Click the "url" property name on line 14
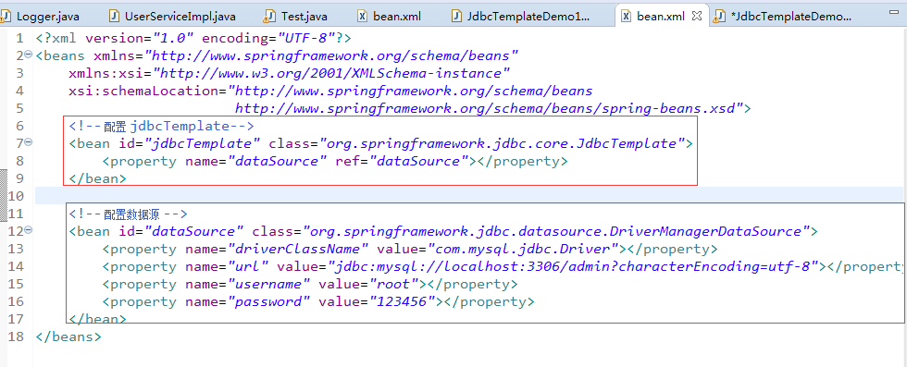The height and width of the screenshot is (367, 907). pyautogui.click(x=249, y=266)
